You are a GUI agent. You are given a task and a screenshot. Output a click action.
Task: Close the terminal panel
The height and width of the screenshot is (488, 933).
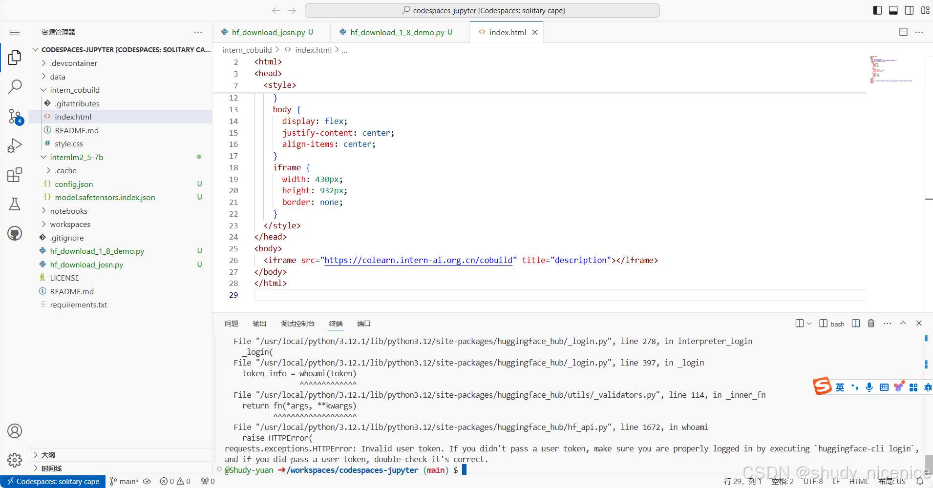click(x=919, y=323)
